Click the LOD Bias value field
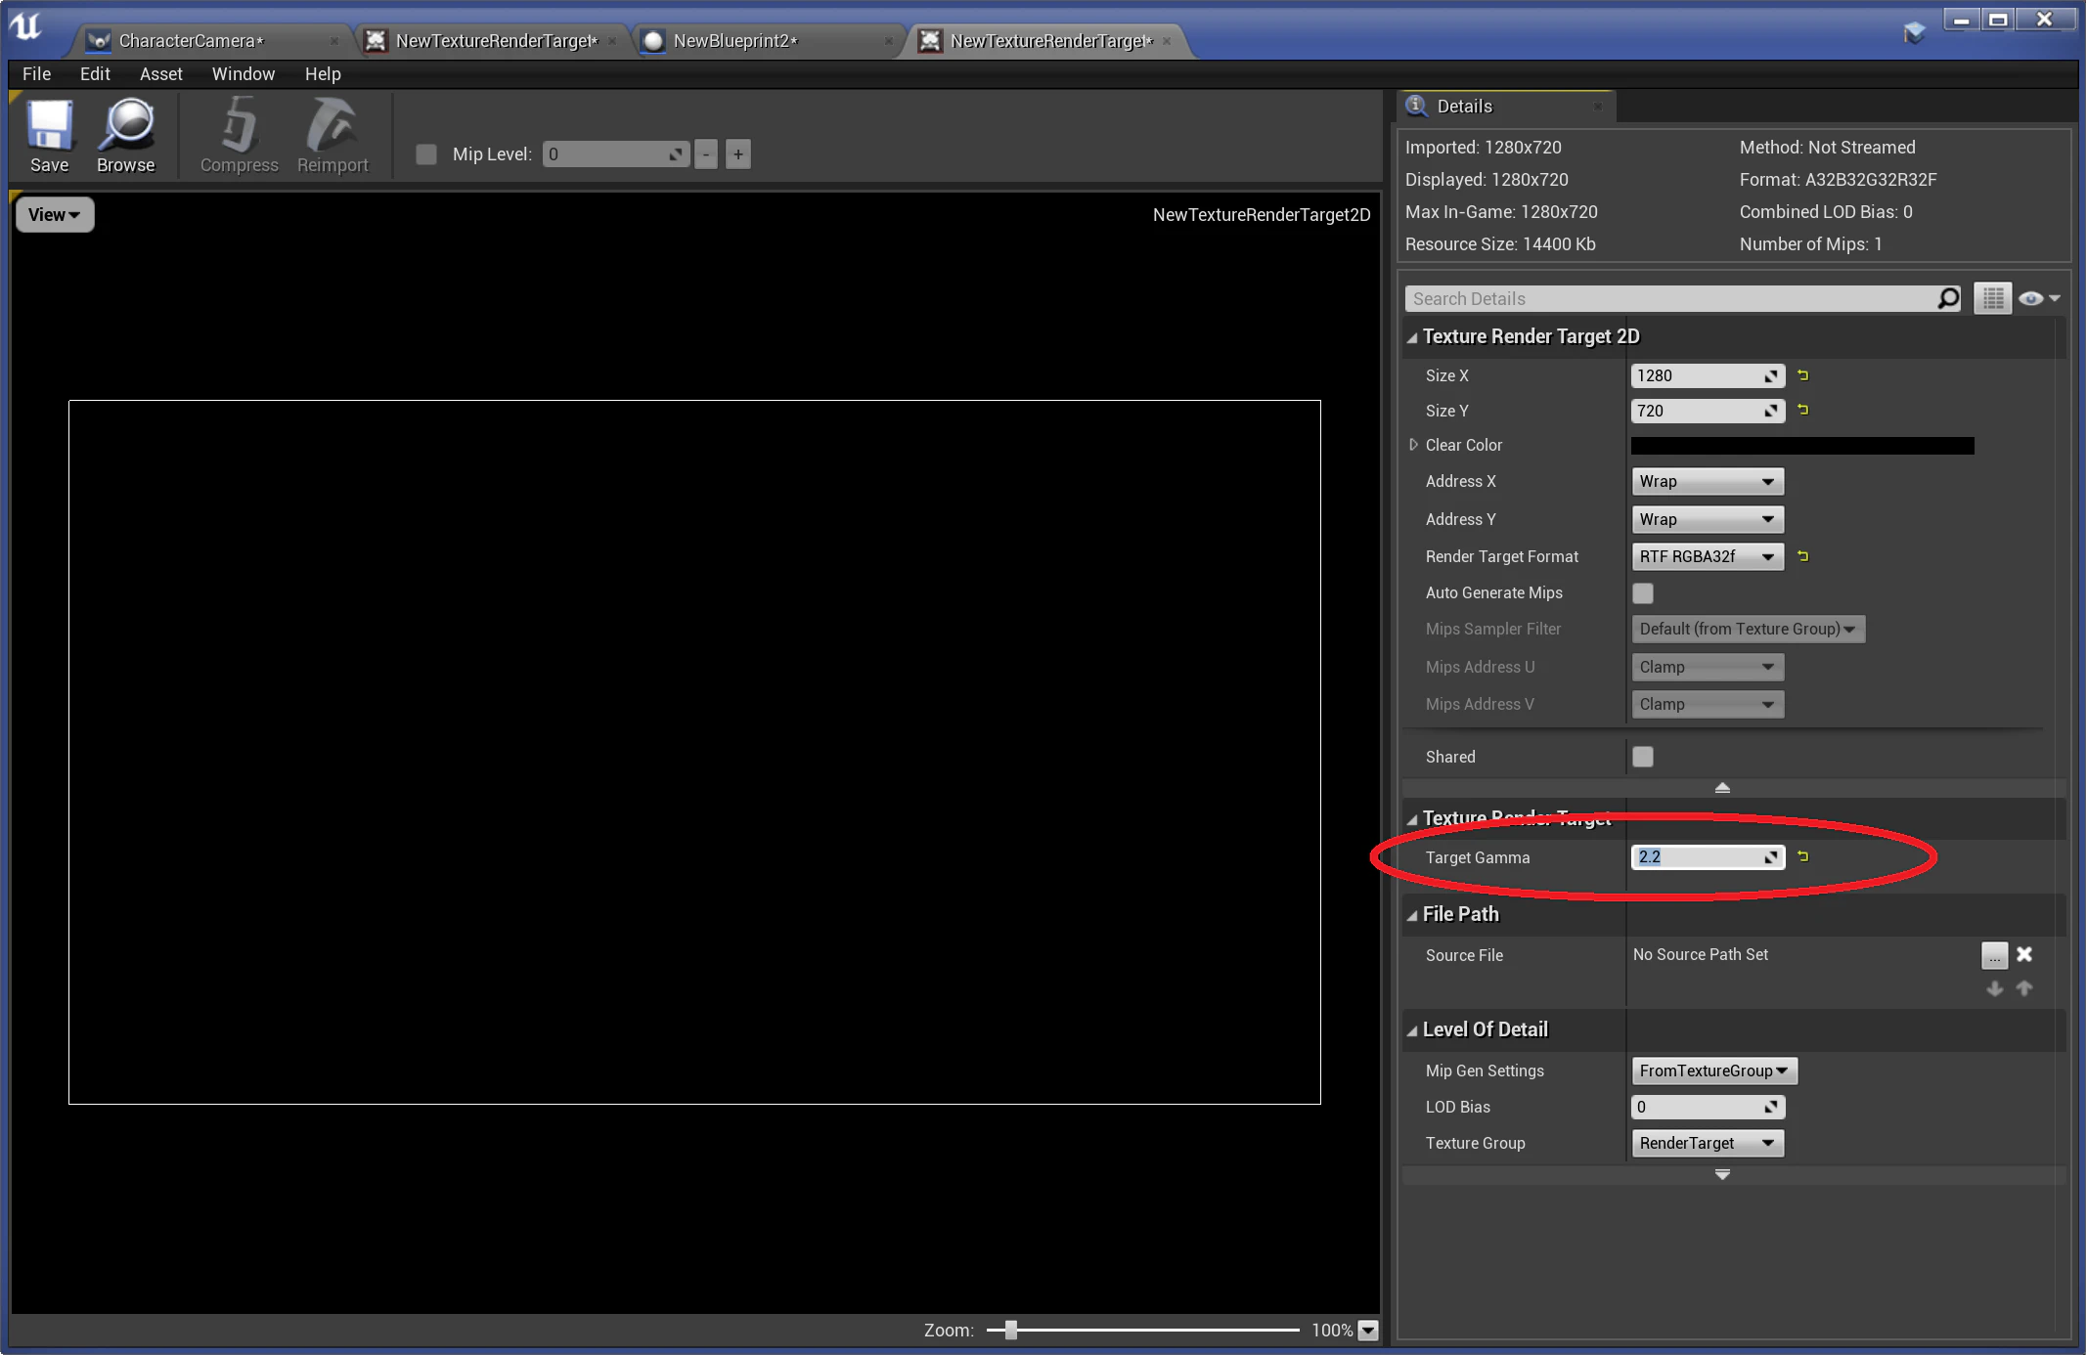 (1708, 1107)
